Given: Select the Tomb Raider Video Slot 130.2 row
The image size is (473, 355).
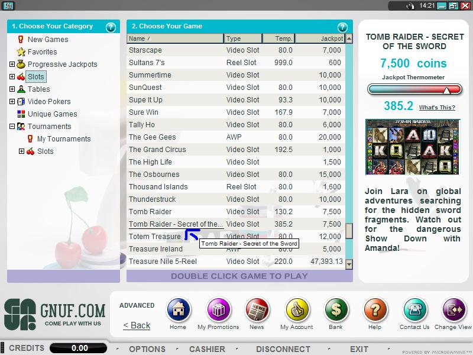Looking at the screenshot, I should [236, 212].
